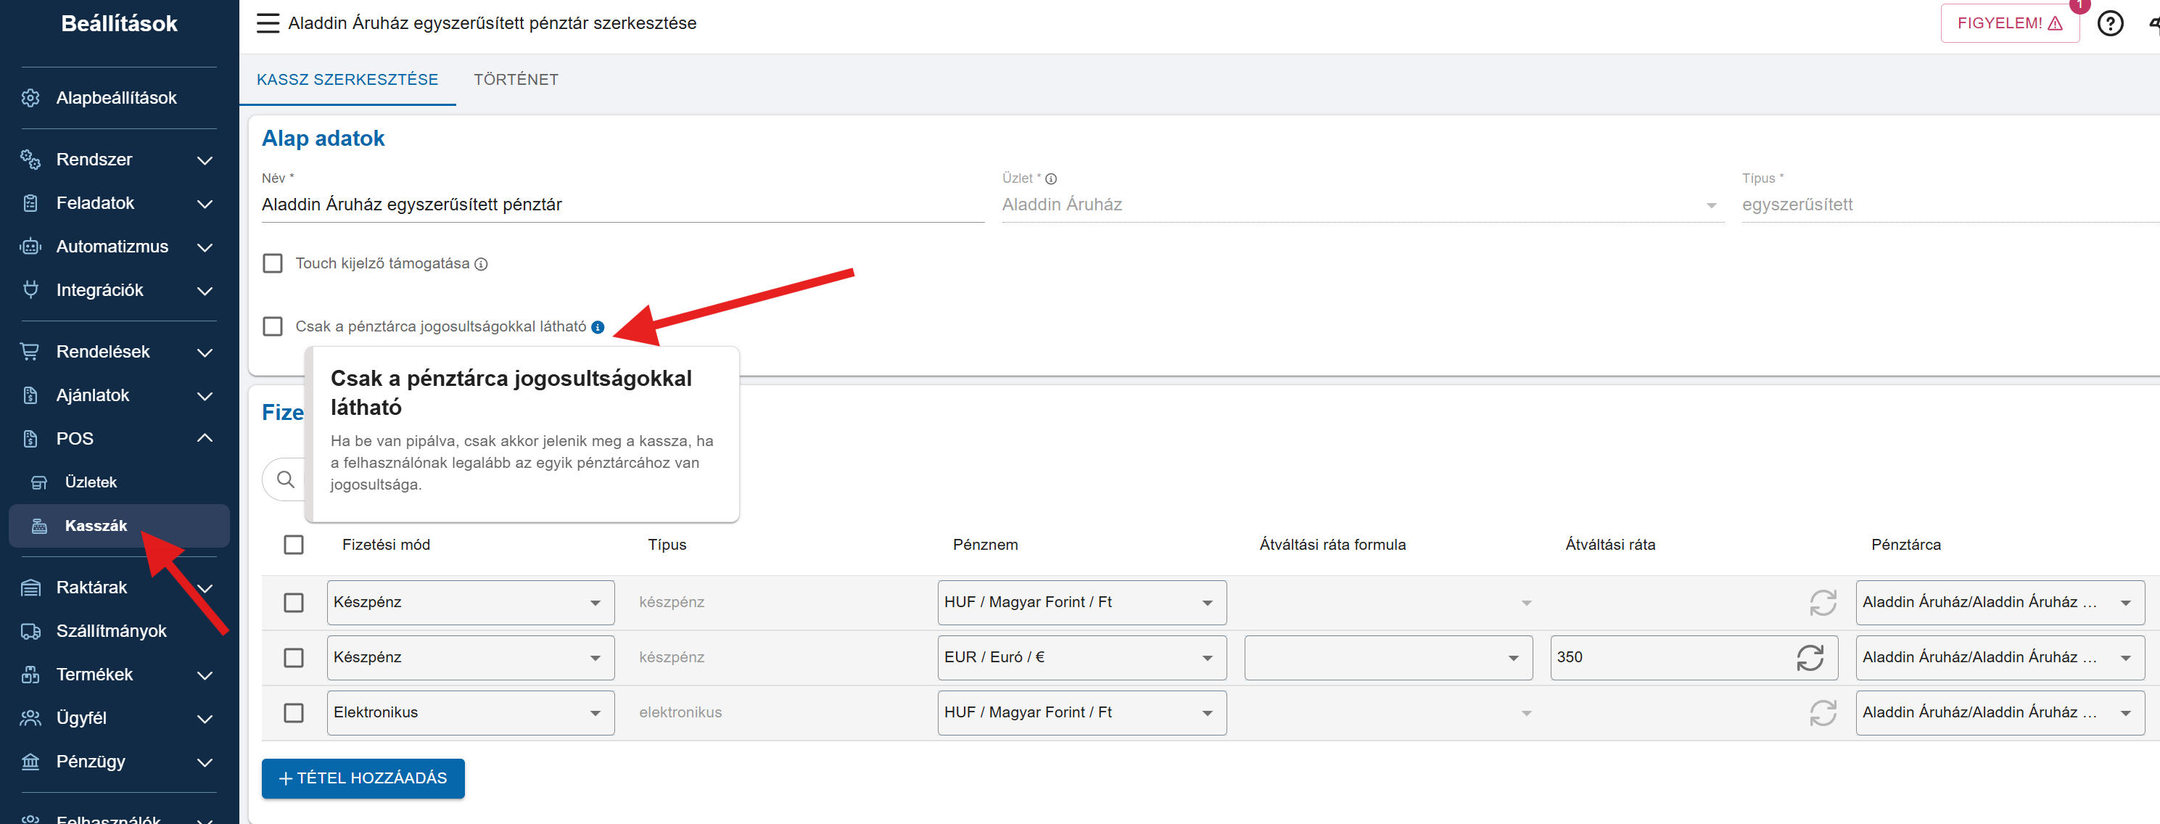This screenshot has height=824, width=2160.
Task: Click blue info icon beside pénztárca jogosultságokkal
Action: pos(598,327)
